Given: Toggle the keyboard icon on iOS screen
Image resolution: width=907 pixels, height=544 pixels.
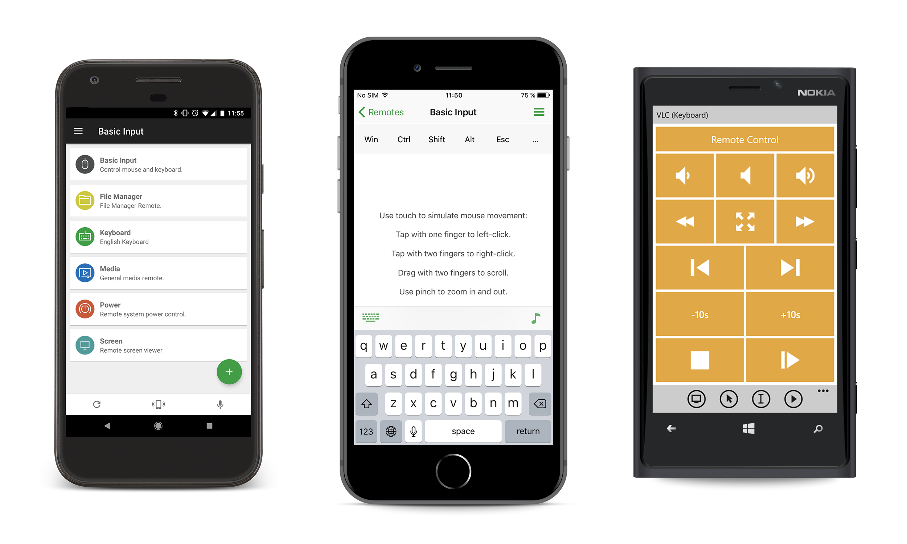Looking at the screenshot, I should click(x=370, y=317).
